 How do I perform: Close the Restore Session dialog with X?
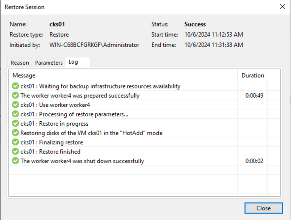[x=282, y=7]
